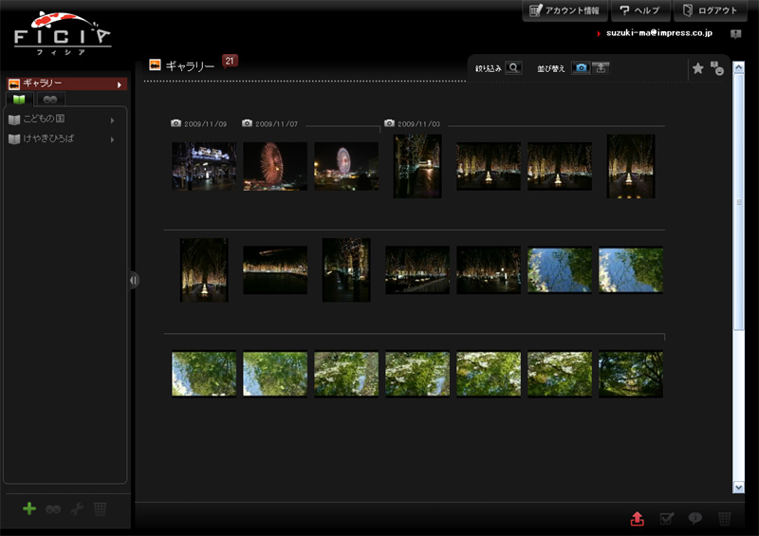Click the red upload icon

coord(637,519)
